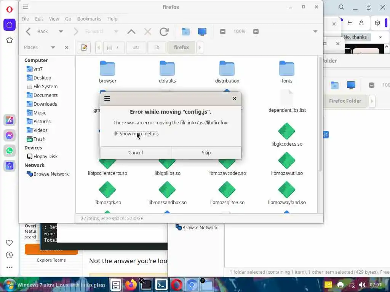Image resolution: width=390 pixels, height=292 pixels.
Task: Select the distribution folder icon
Action: (227, 68)
